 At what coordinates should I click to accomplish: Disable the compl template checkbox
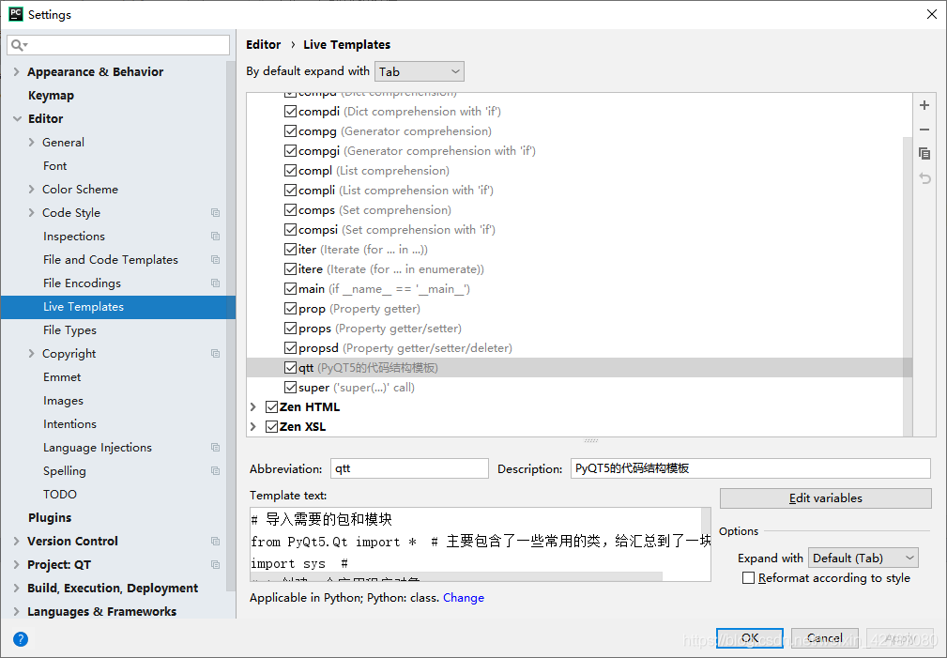(290, 171)
